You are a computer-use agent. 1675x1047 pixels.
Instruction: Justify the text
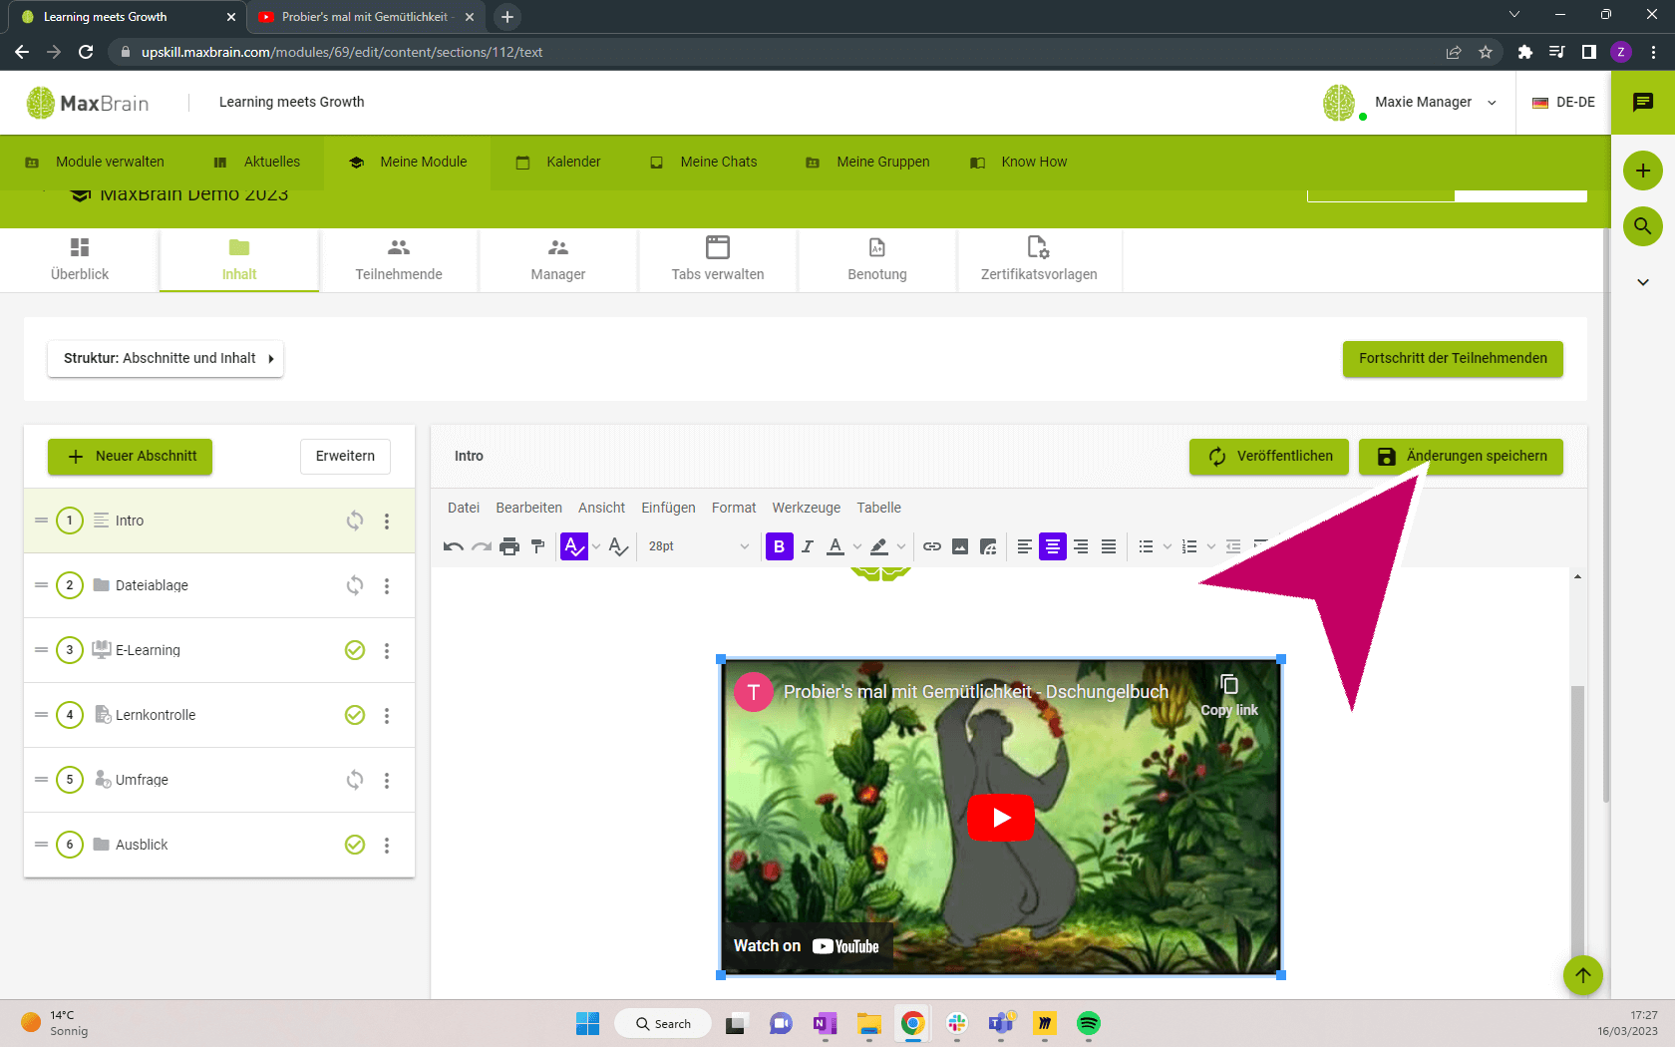click(1109, 546)
